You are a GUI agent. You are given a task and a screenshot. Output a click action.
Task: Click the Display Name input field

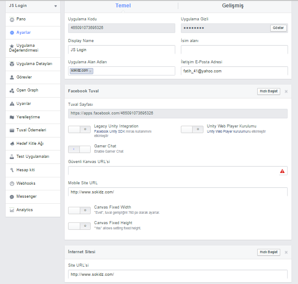pyautogui.click(x=121, y=50)
